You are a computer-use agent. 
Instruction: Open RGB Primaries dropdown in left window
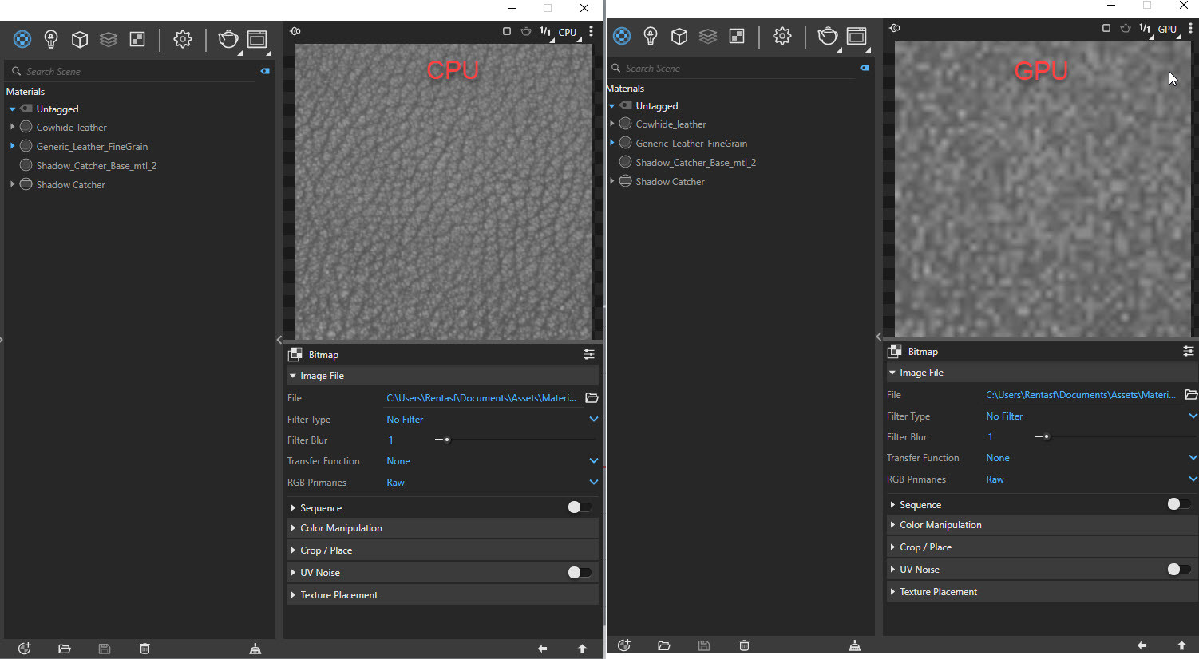[492, 482]
